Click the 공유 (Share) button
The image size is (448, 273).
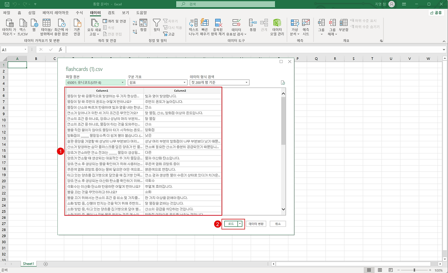coord(436,13)
